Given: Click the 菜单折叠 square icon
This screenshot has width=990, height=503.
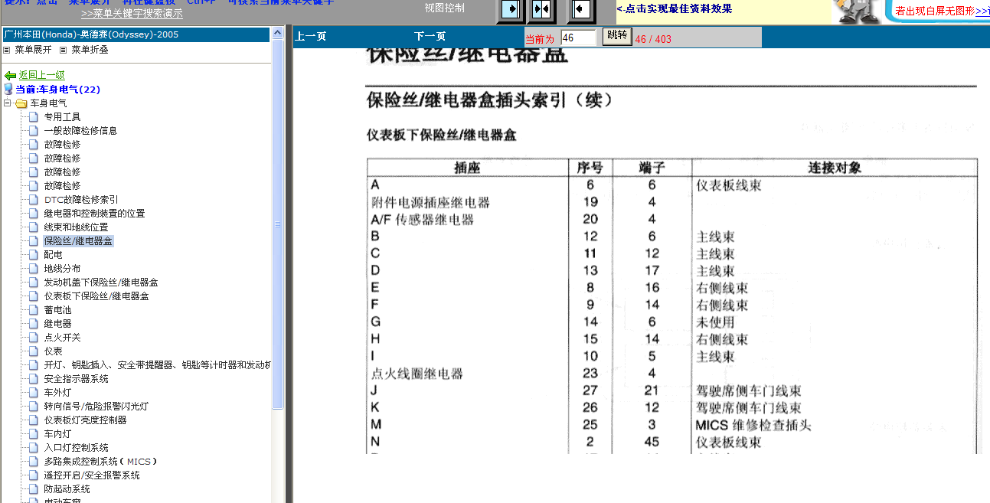Looking at the screenshot, I should (x=64, y=50).
